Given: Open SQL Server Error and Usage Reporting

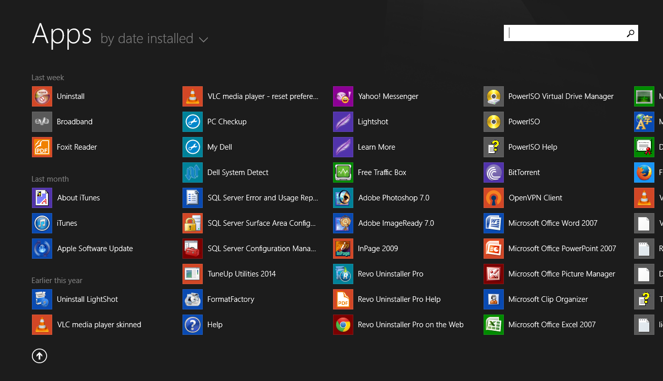Looking at the screenshot, I should coord(251,198).
